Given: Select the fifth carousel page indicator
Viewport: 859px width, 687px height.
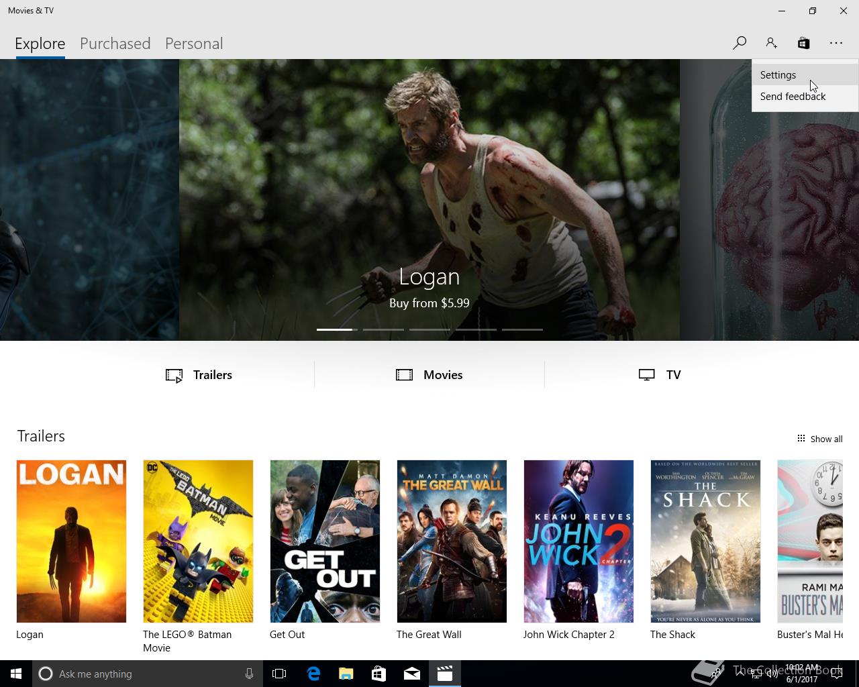Looking at the screenshot, I should pos(522,329).
